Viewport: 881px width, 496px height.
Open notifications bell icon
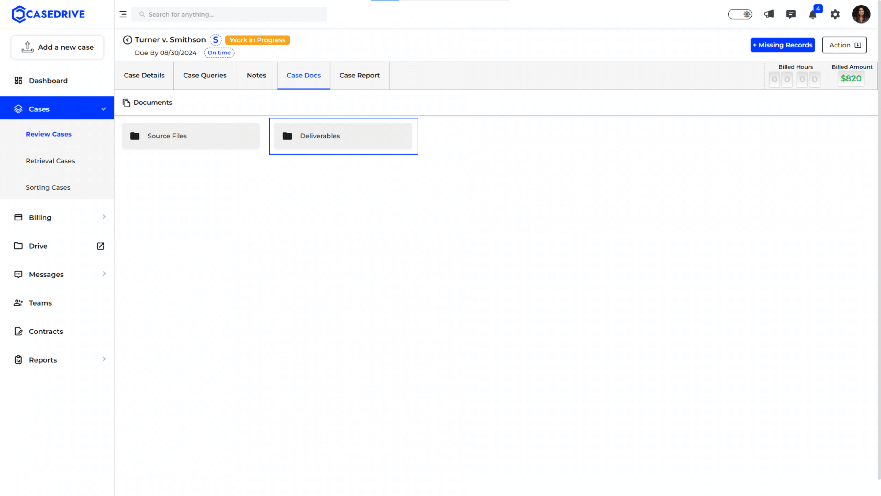tap(812, 15)
